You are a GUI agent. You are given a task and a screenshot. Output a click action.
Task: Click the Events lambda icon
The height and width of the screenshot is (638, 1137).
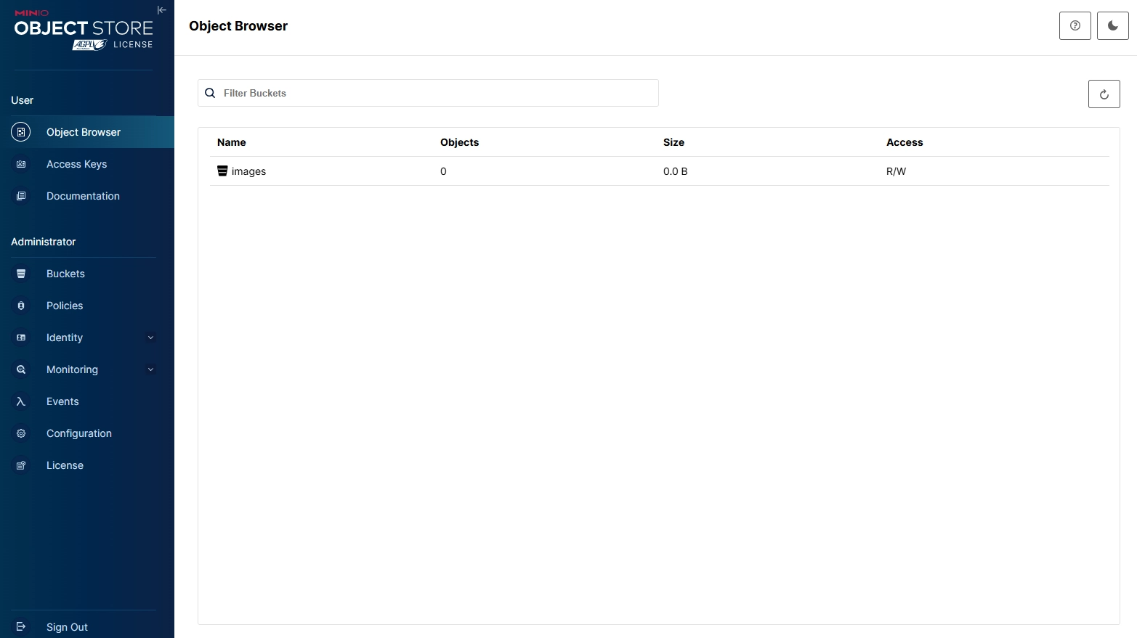tap(21, 401)
